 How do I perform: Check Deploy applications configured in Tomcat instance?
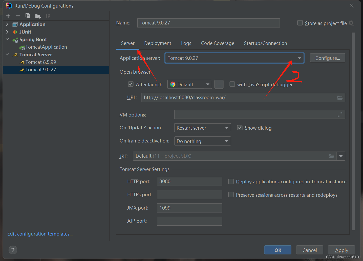tap(231, 182)
